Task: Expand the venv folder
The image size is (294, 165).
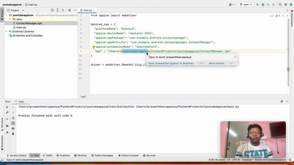Action: [x=10, y=19]
